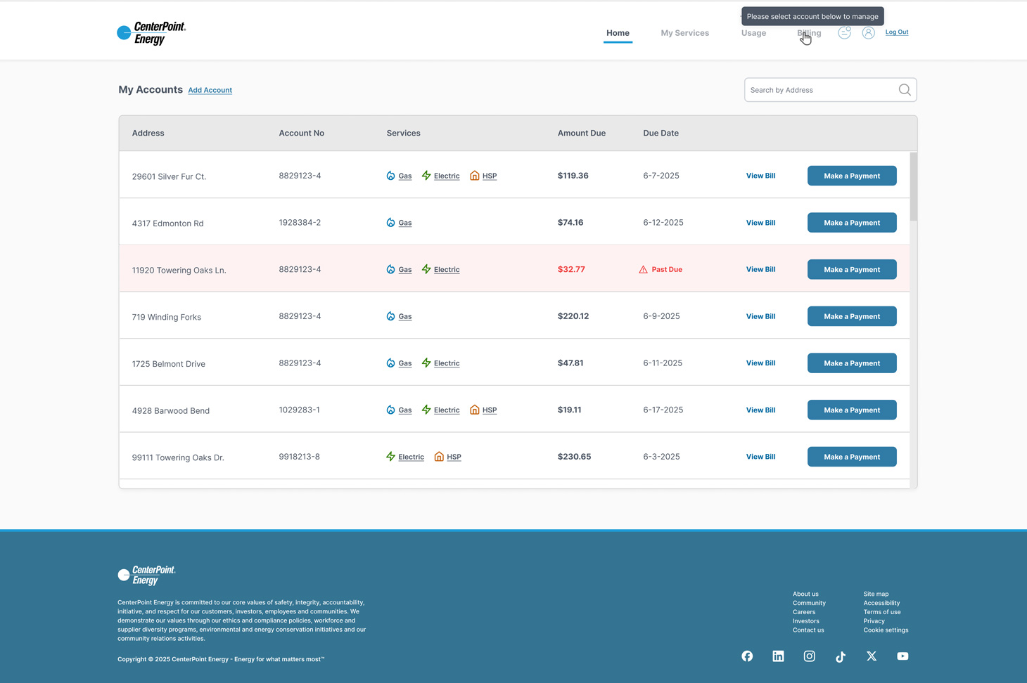The height and width of the screenshot is (683, 1027).
Task: Click the accounts table scrollbar
Action: tap(913, 187)
